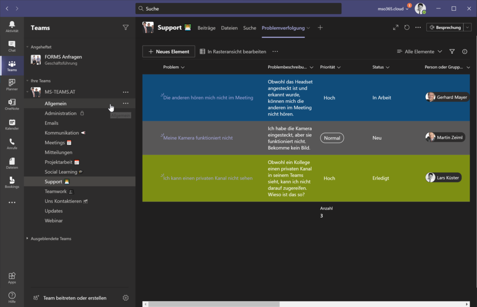Click the scrollbar right arrow
The image size is (477, 307).
coord(467,304)
